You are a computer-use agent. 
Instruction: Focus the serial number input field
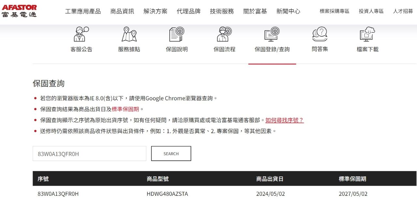click(x=89, y=154)
